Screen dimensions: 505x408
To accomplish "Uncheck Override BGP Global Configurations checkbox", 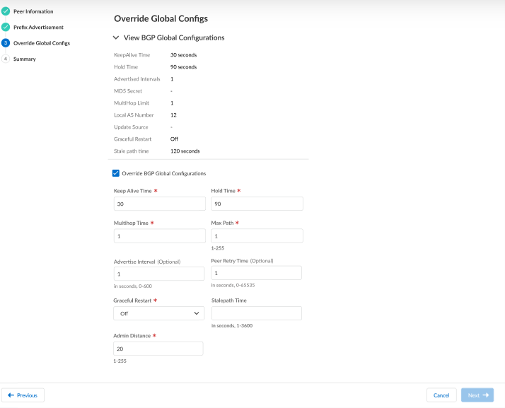I will pyautogui.click(x=116, y=173).
